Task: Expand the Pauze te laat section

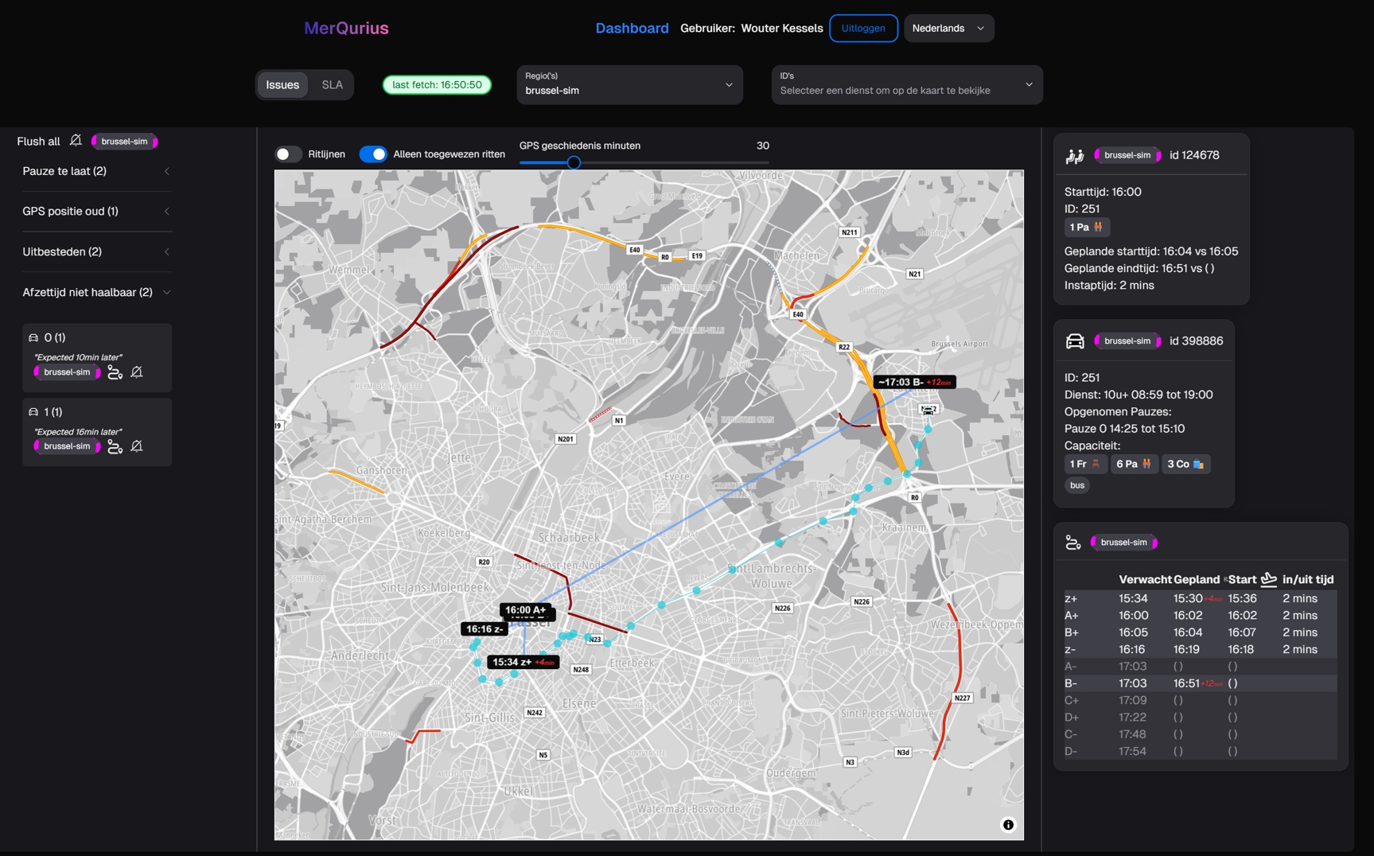Action: pos(96,172)
